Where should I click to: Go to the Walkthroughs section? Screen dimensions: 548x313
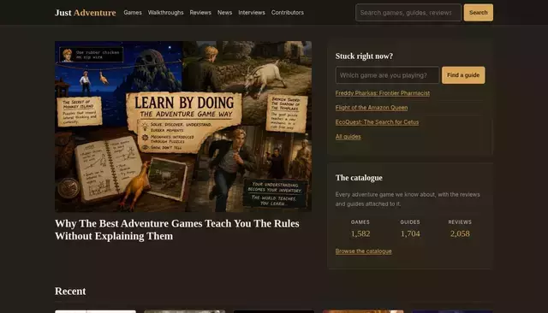pos(165,13)
